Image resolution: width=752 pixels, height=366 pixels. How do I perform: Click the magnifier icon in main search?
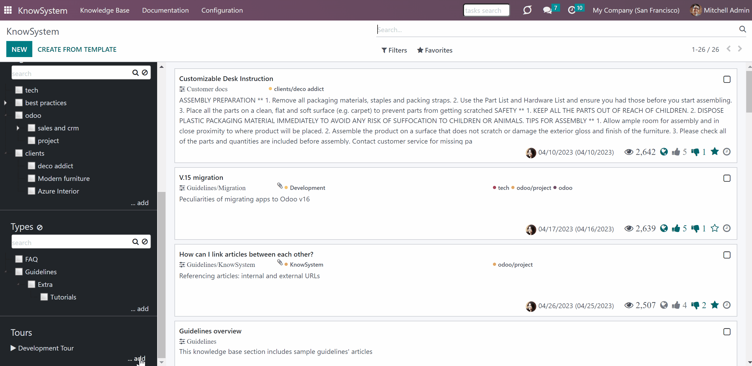742,29
